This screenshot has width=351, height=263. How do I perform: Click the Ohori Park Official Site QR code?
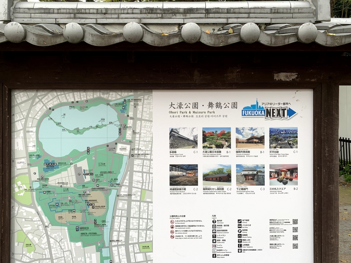(x=295, y=238)
